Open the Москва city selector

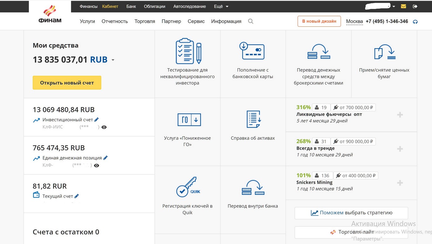pos(355,22)
